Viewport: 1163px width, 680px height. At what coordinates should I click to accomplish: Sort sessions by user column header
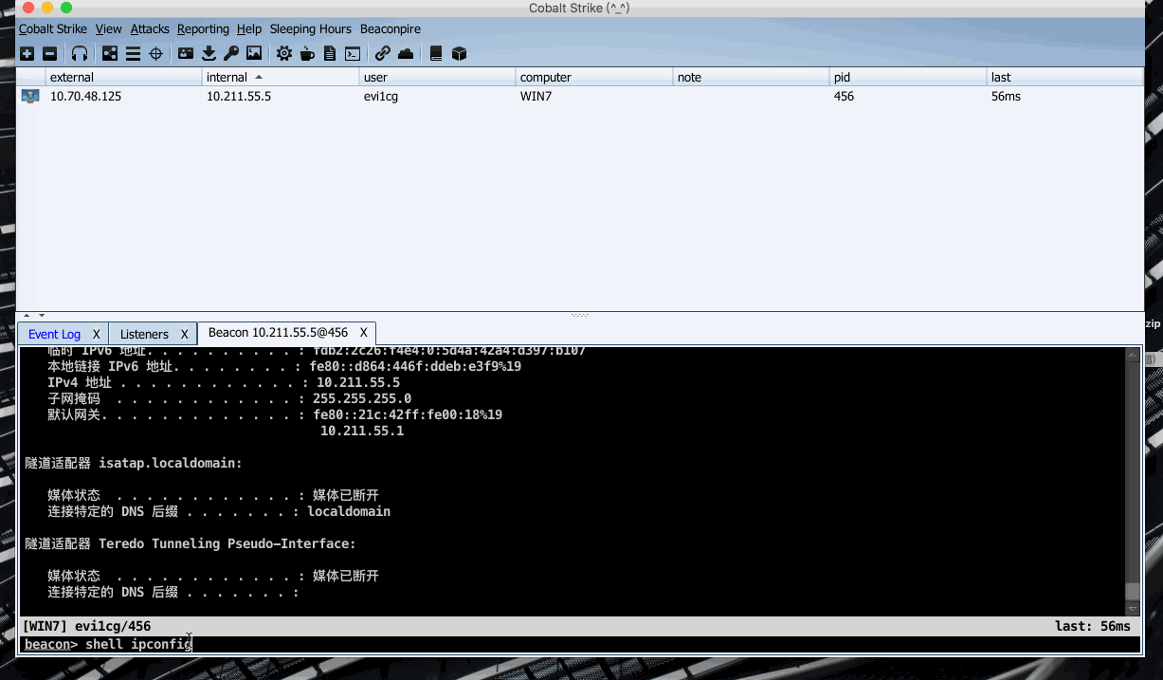point(437,77)
